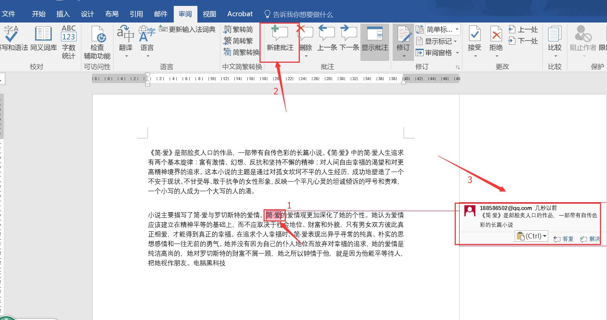Switch to the View (视图) tab
Screen dimensions: 607x320
click(x=209, y=14)
